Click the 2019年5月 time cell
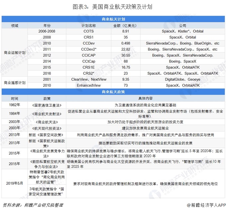 (x=15, y=183)
